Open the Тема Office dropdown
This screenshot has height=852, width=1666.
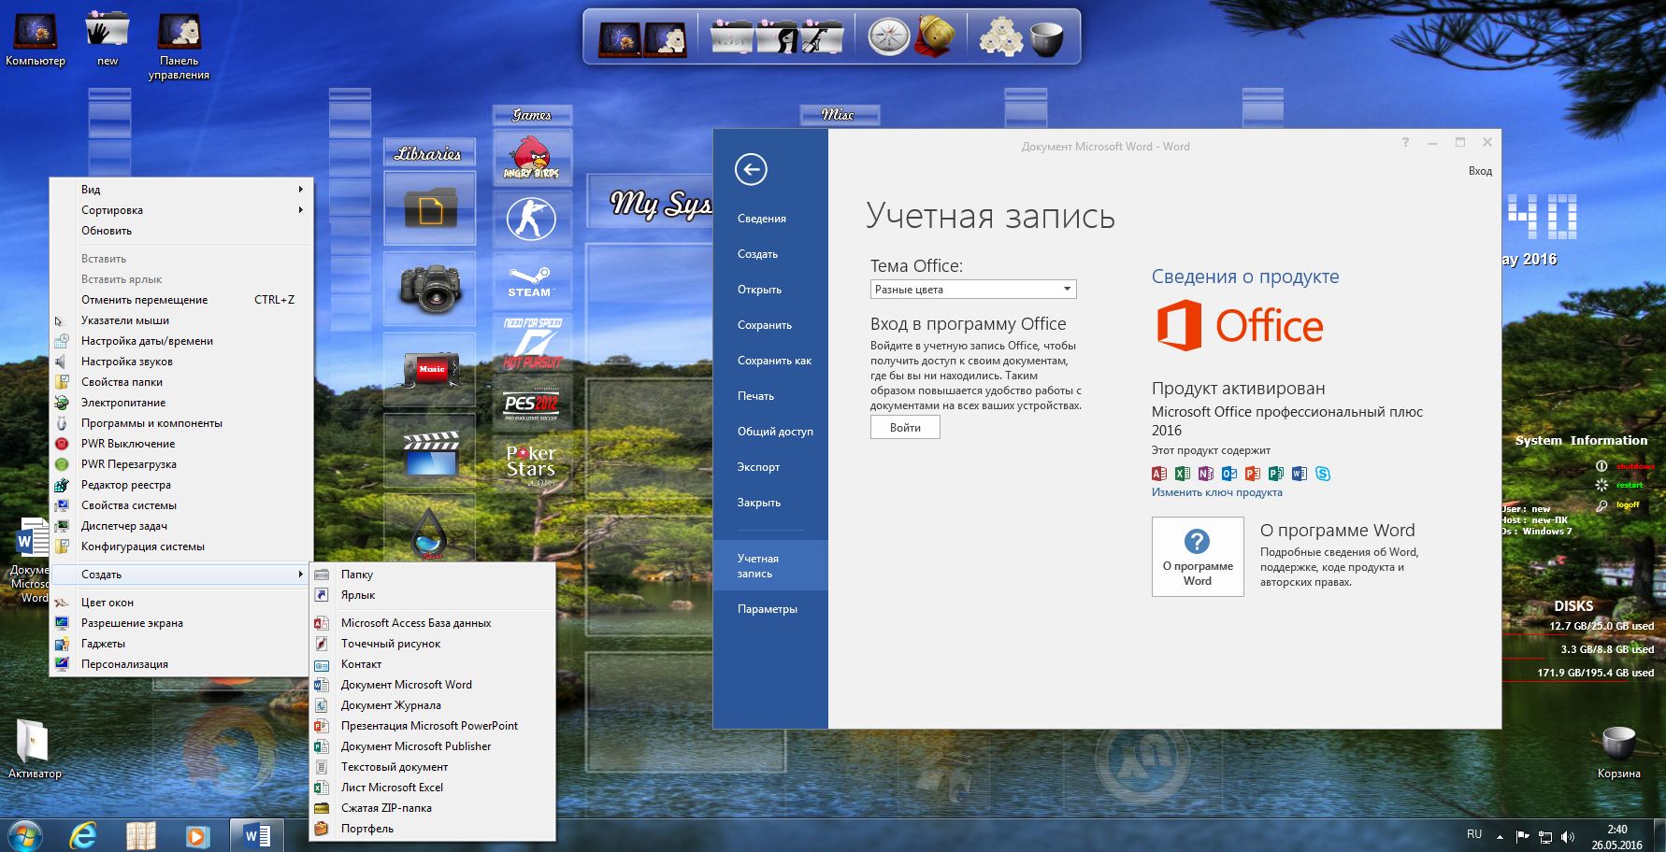click(x=973, y=290)
